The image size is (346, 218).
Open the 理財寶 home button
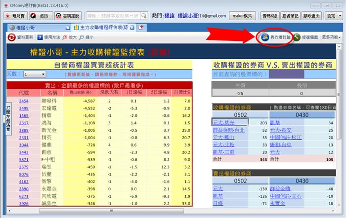coord(16,16)
